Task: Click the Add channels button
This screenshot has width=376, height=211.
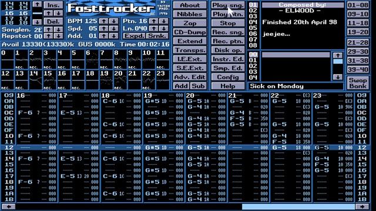Action: 182,86
